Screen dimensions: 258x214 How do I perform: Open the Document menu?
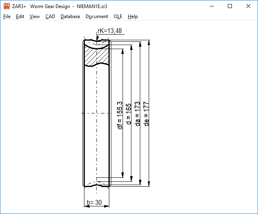click(97, 16)
